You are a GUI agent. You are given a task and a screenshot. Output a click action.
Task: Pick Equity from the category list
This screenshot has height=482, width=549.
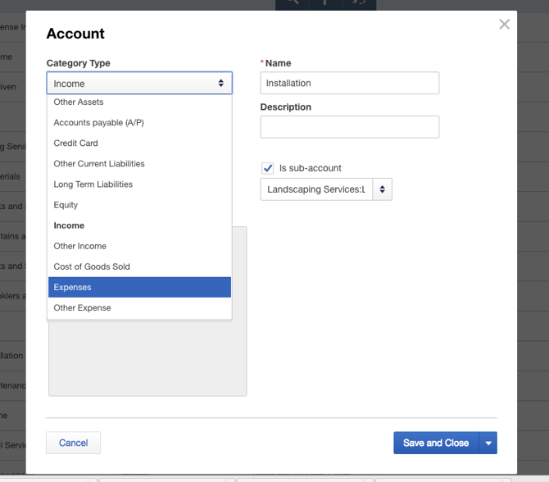pos(139,205)
